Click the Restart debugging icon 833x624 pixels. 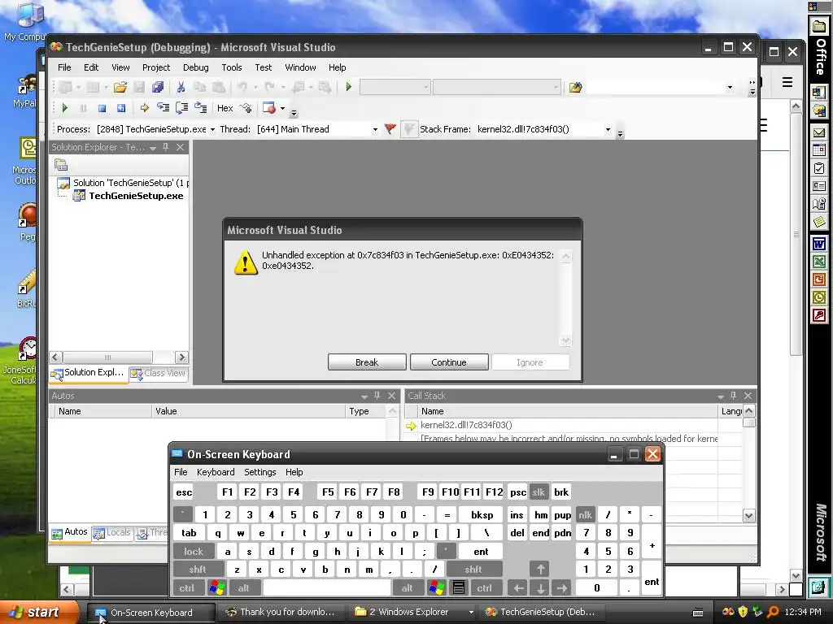point(121,108)
